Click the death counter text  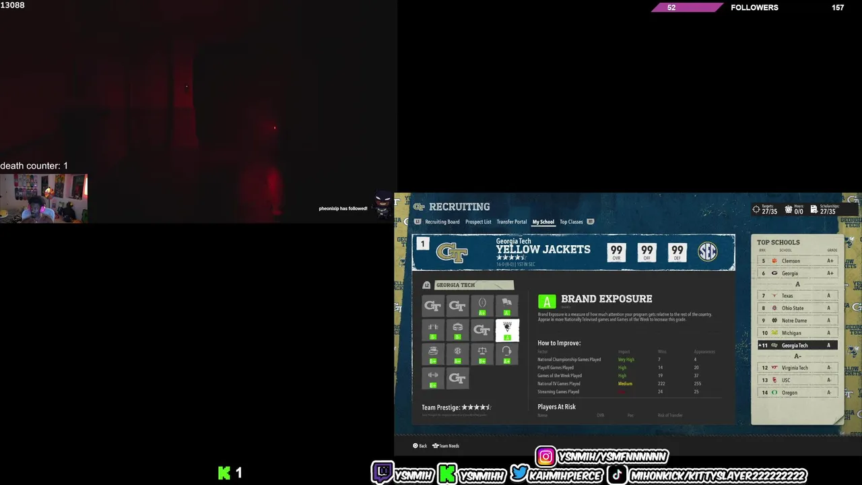coord(34,166)
